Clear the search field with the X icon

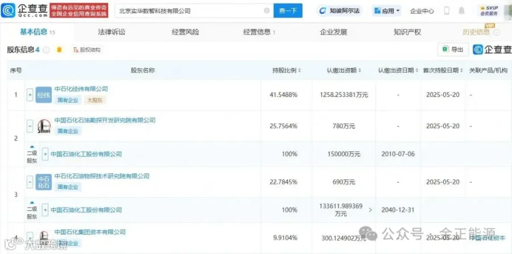tap(267, 11)
